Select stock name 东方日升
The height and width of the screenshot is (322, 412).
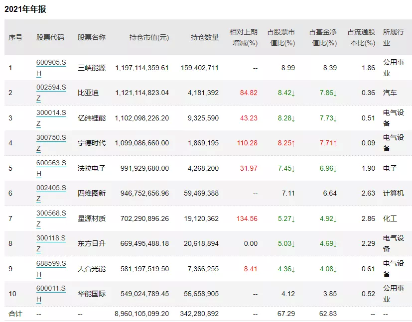(92, 243)
